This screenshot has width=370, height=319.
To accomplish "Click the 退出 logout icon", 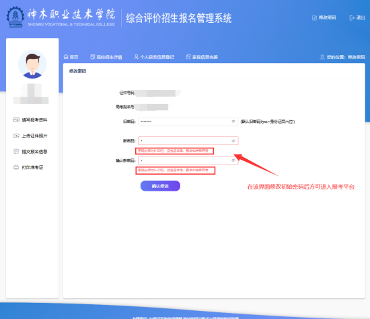I will click(x=352, y=18).
